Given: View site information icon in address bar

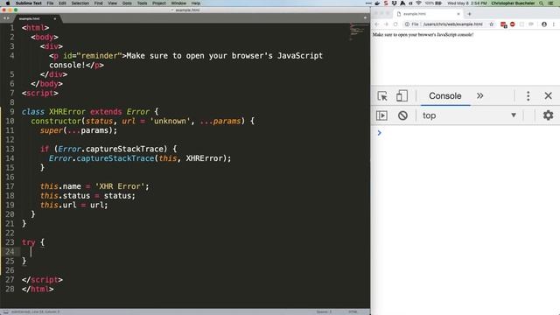Looking at the screenshot, I should click(x=407, y=24).
